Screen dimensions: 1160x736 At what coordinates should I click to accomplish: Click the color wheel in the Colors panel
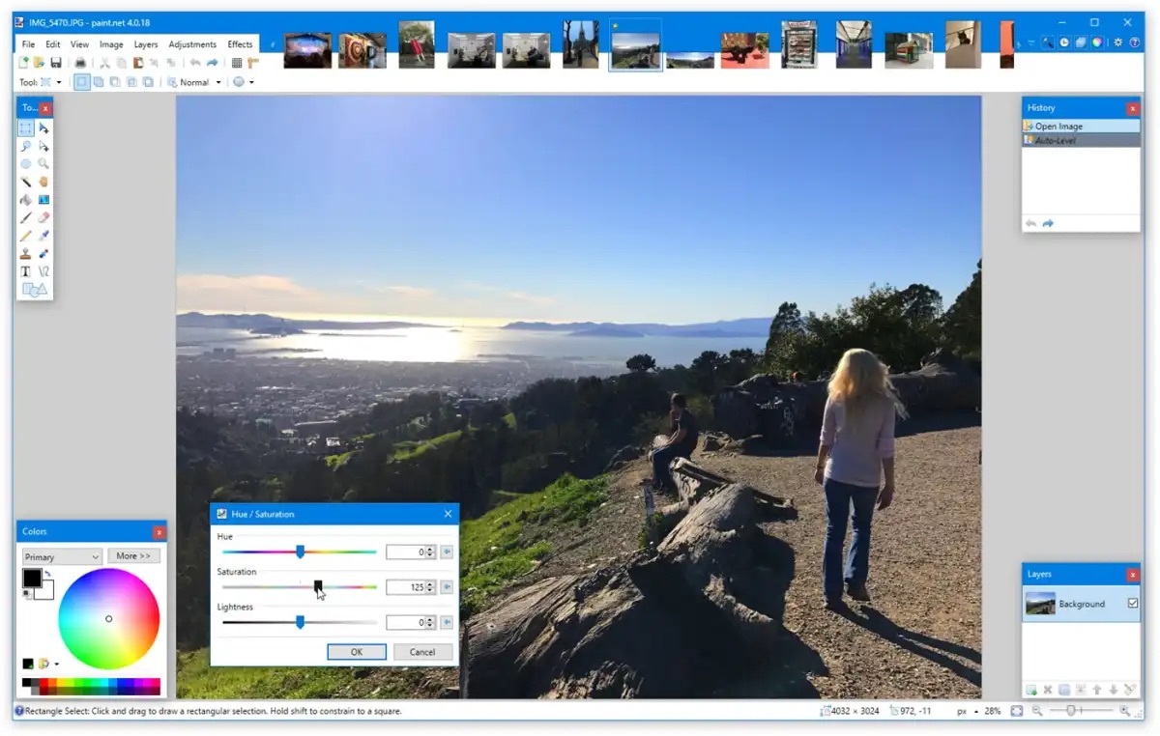point(109,619)
